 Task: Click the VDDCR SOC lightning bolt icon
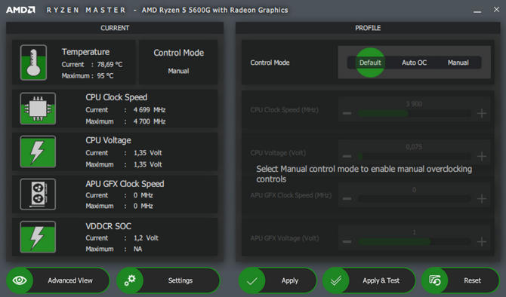pyautogui.click(x=38, y=237)
